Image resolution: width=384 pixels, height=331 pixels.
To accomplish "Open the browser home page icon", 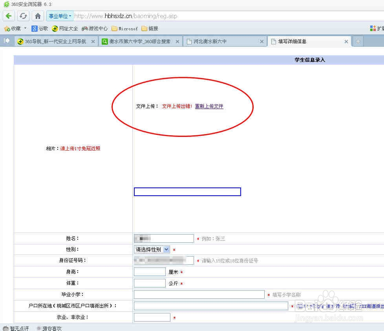I will [37, 16].
